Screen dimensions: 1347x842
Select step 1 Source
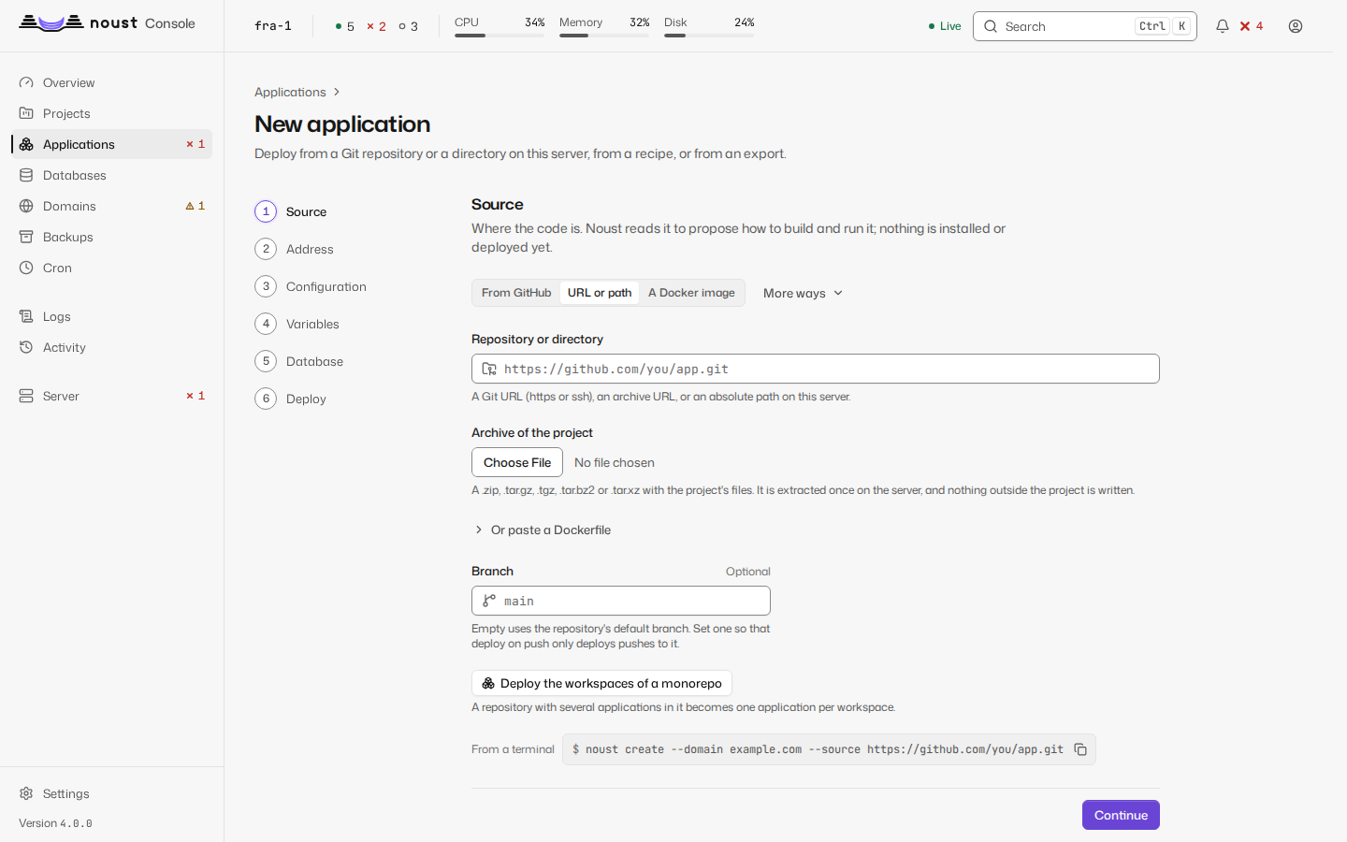click(x=291, y=211)
